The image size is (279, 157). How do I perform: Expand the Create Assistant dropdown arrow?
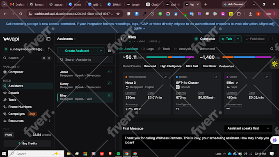101,51
